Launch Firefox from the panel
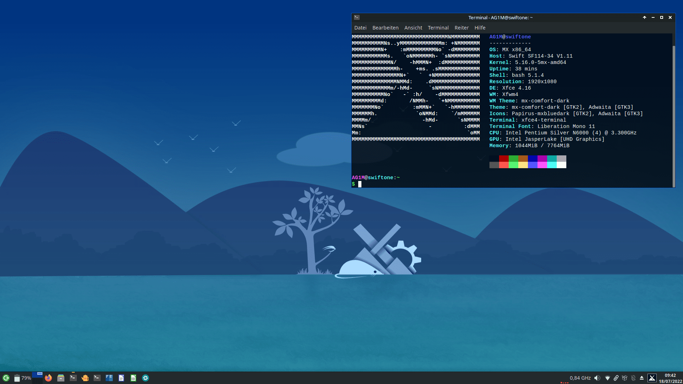This screenshot has width=683, height=384. [x=48, y=378]
